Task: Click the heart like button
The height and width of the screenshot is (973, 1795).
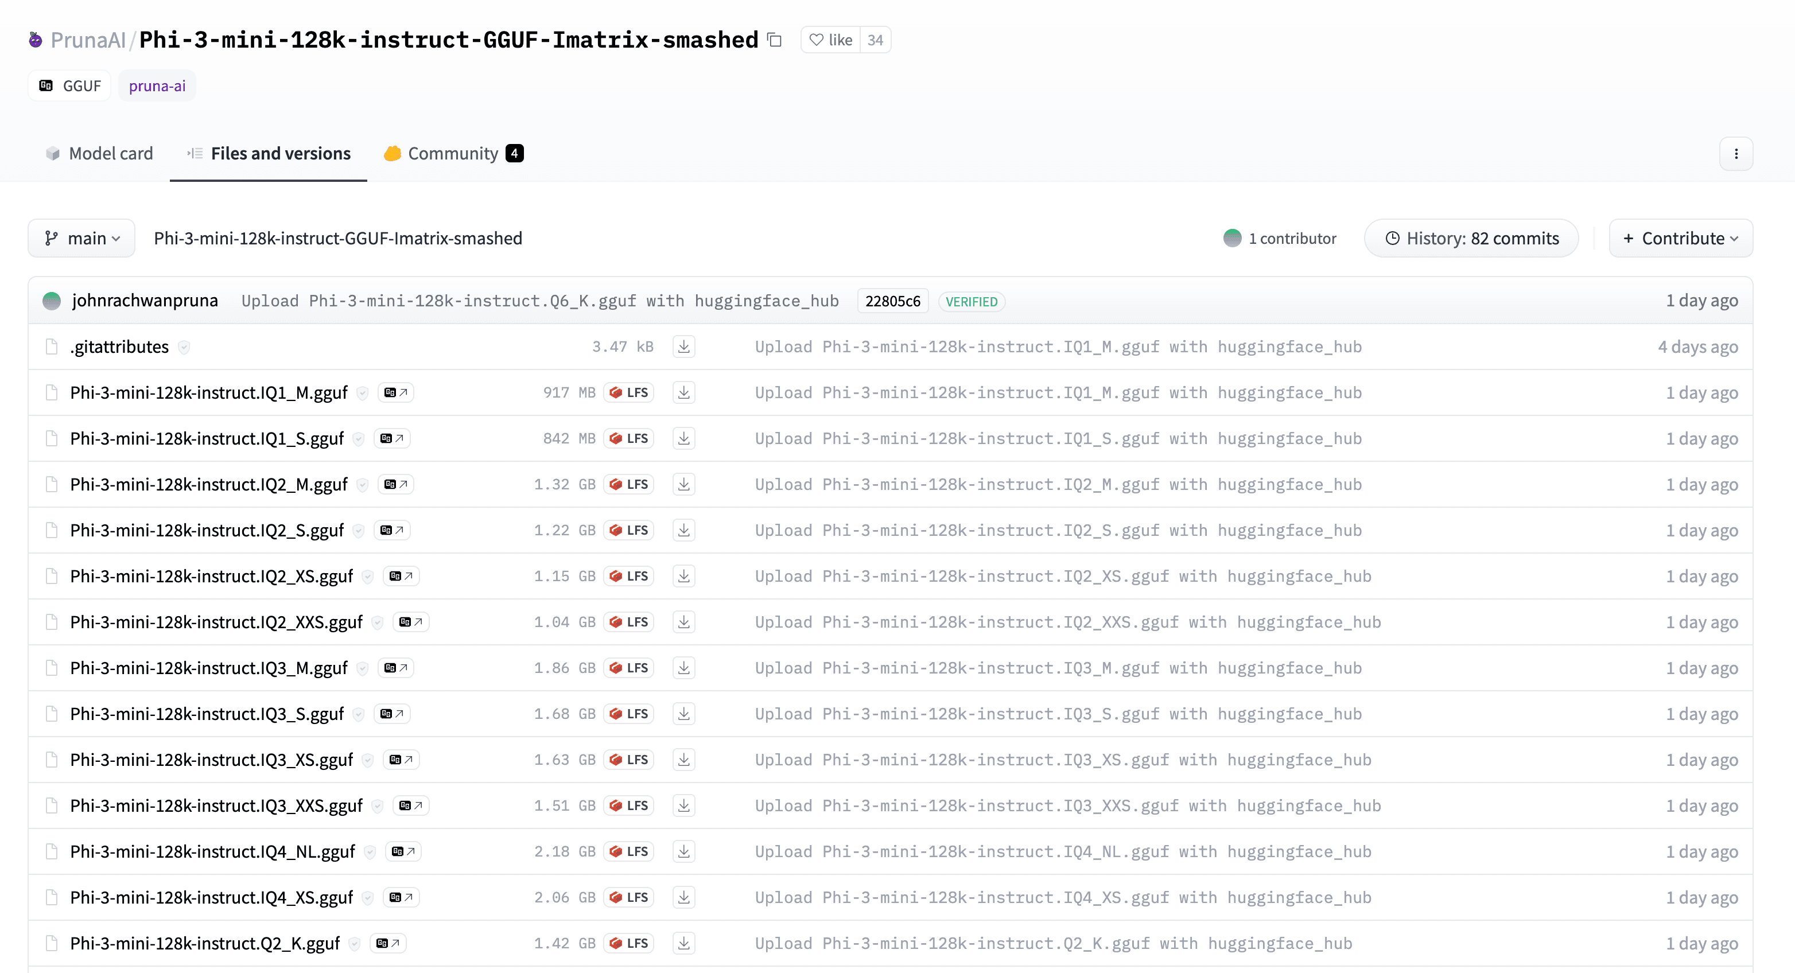Action: [x=830, y=40]
